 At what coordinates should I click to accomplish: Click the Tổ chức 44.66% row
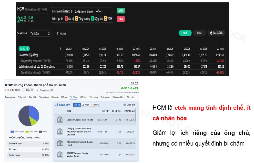pos(29,149)
